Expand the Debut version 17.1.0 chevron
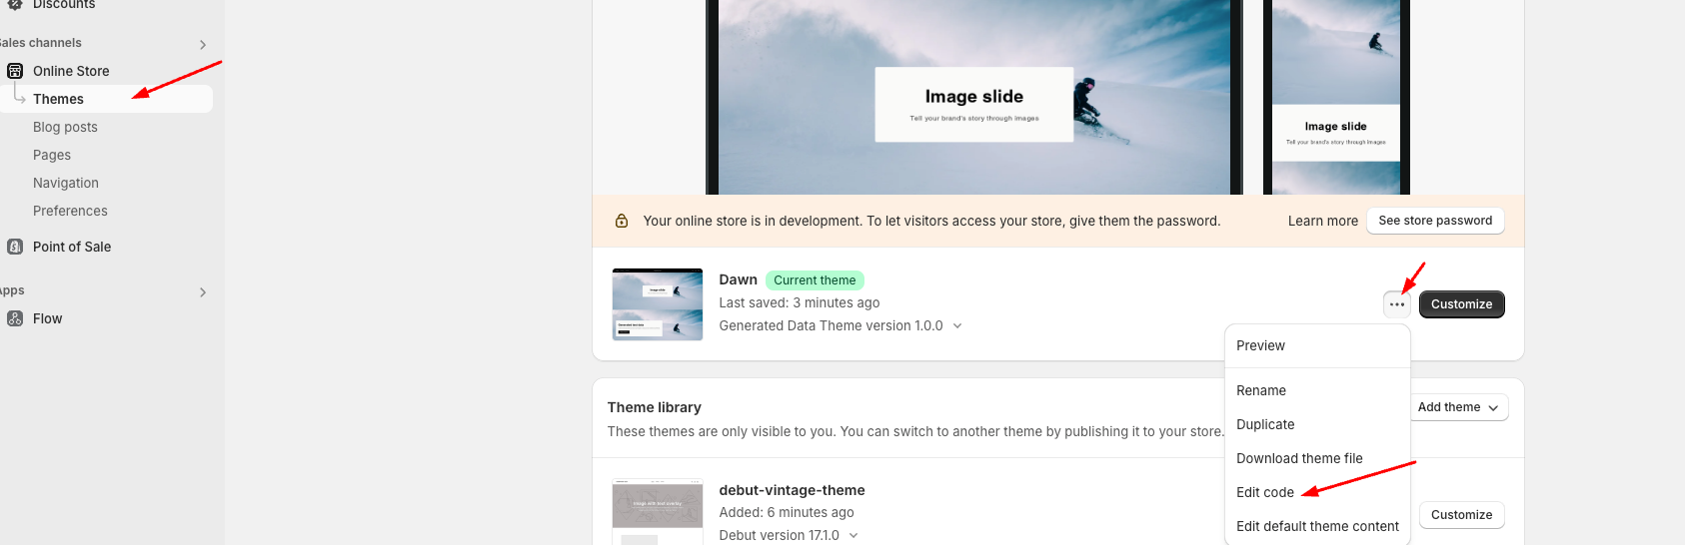Image resolution: width=1685 pixels, height=545 pixels. (853, 536)
